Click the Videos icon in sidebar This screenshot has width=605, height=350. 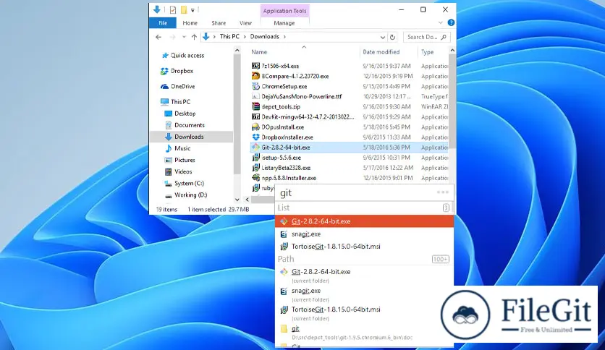click(168, 171)
